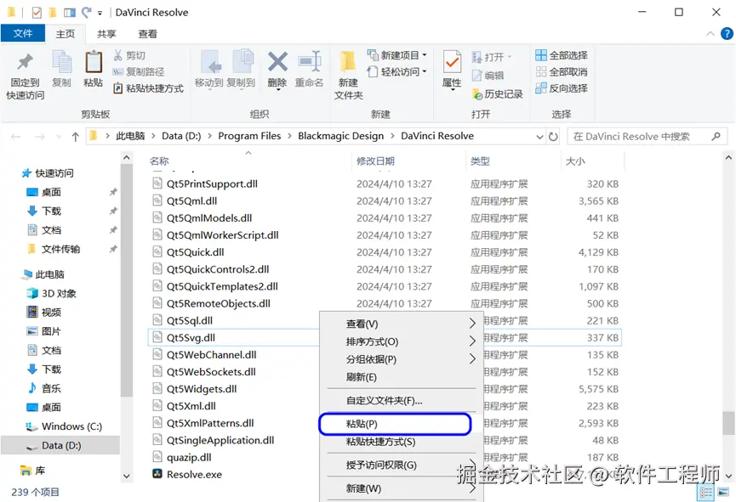Click Data (D:) in the address breadcrumb
This screenshot has width=736, height=502.
click(x=181, y=136)
